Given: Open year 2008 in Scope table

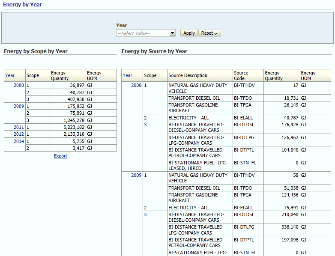Looking at the screenshot, I should point(19,85).
